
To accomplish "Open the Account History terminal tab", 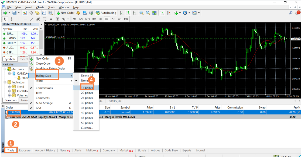I will 45,151.
